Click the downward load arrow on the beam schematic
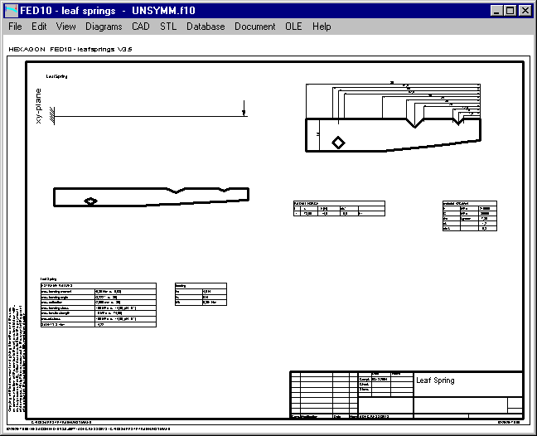 tap(244, 109)
